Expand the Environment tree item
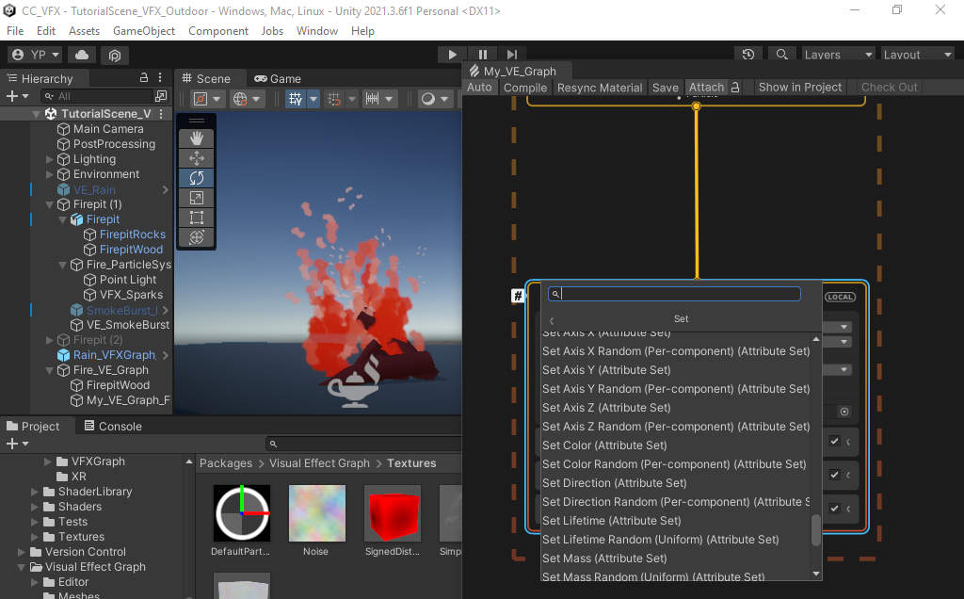The image size is (964, 599). [49, 174]
